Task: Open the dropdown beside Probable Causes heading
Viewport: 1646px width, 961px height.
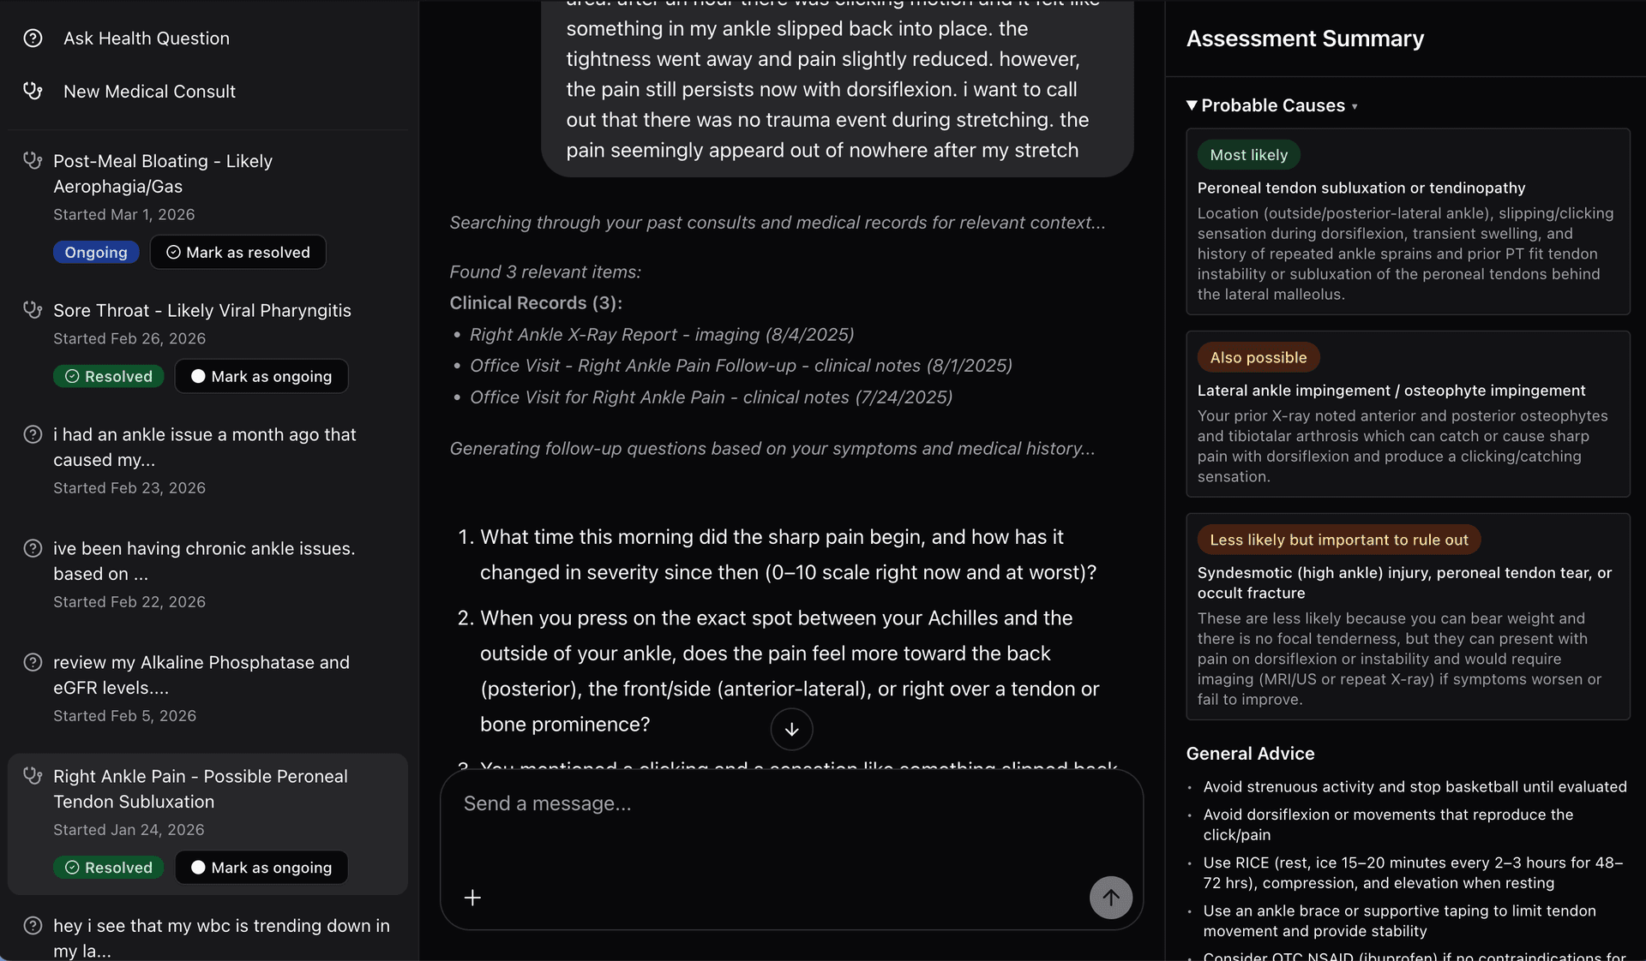Action: click(1355, 106)
